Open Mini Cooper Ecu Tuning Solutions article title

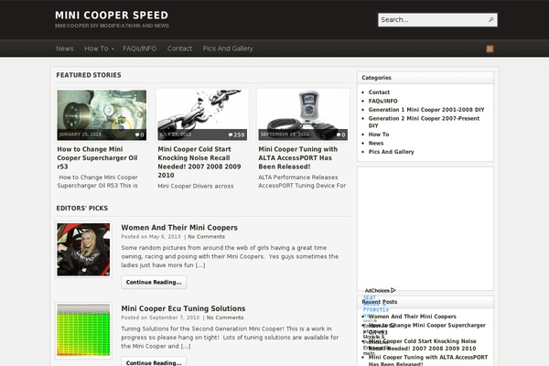pos(183,308)
